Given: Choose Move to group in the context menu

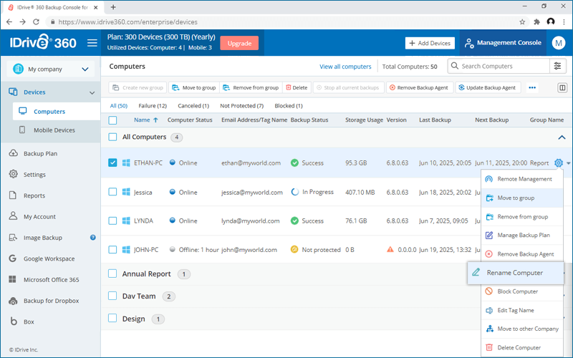Looking at the screenshot, I should pyautogui.click(x=522, y=198).
